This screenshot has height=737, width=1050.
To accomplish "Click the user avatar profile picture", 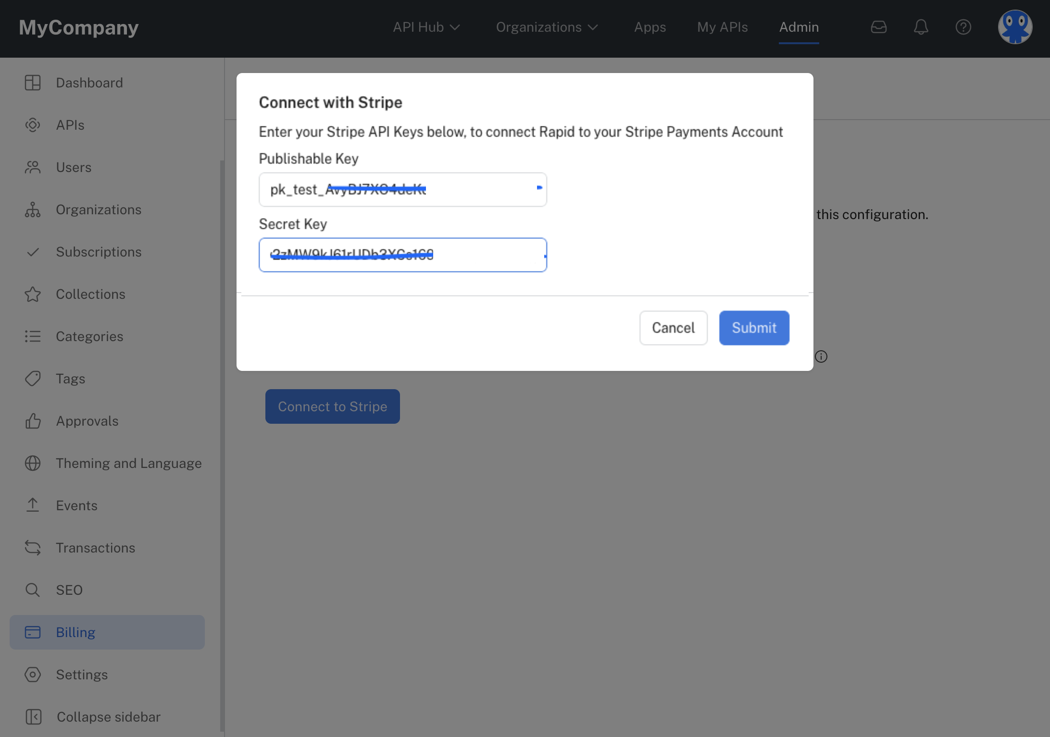I will click(x=1014, y=27).
